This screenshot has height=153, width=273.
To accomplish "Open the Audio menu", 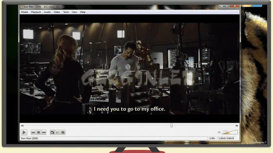I will click(x=47, y=12).
